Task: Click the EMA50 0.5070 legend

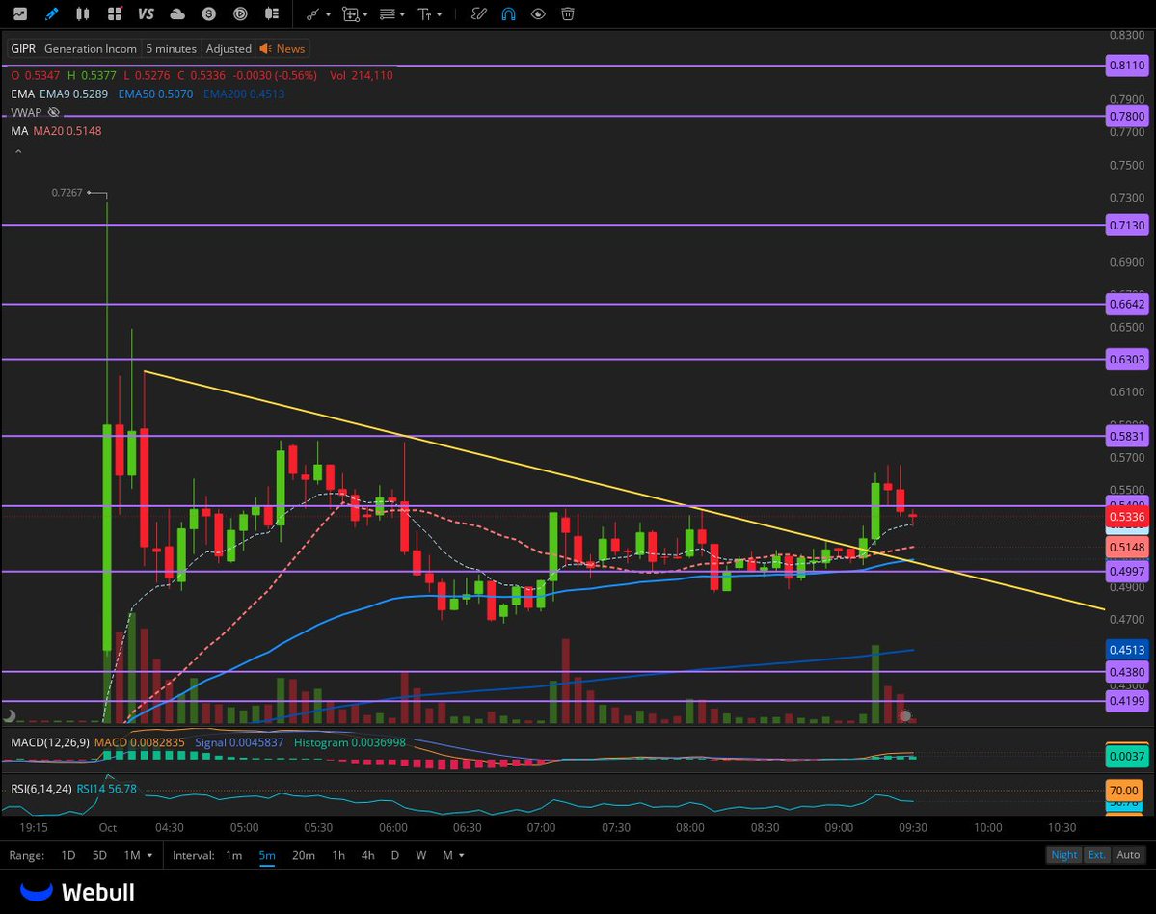Action: click(155, 94)
